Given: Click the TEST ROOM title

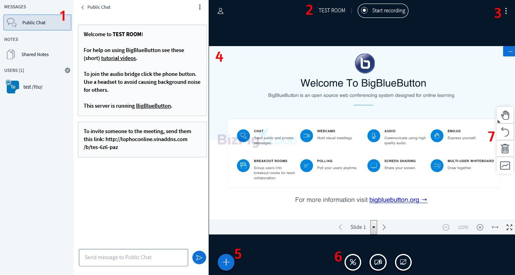Looking at the screenshot, I should [x=332, y=11].
